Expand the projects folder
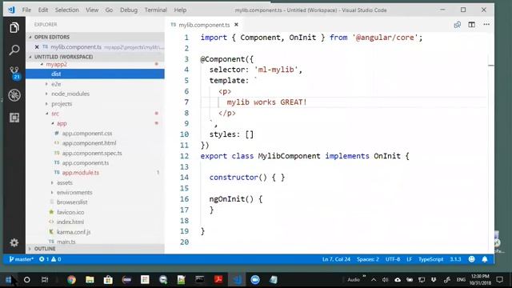Image resolution: width=512 pixels, height=288 pixels. [x=46, y=104]
